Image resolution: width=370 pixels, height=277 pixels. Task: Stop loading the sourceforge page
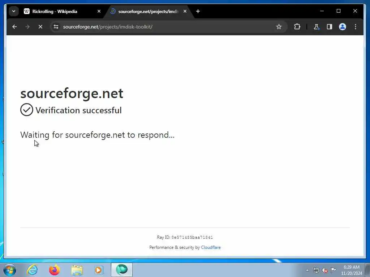40,27
